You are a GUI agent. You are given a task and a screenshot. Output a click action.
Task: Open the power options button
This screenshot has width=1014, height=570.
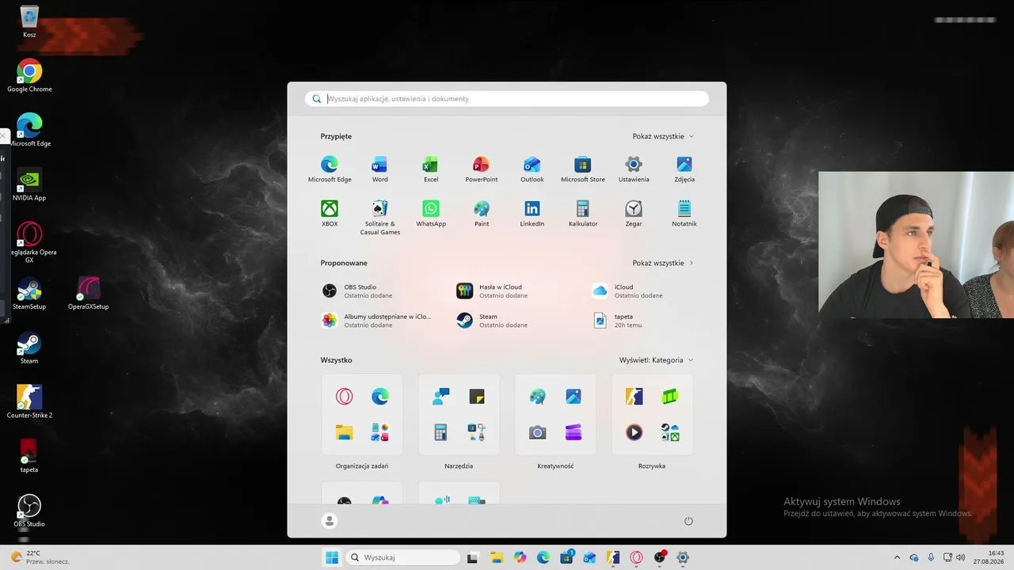688,521
